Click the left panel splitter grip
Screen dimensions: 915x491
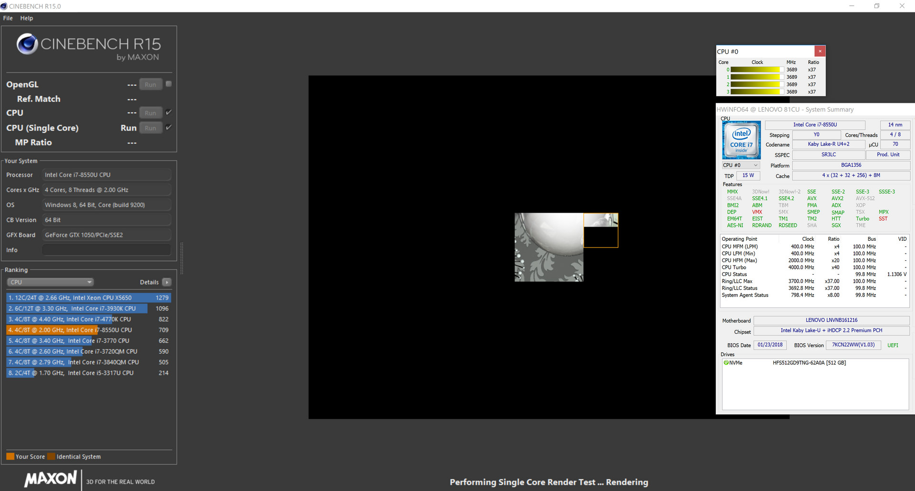point(181,258)
